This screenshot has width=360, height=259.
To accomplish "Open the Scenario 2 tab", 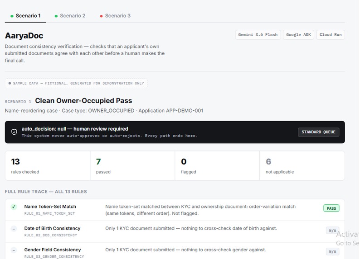I will (x=70, y=16).
